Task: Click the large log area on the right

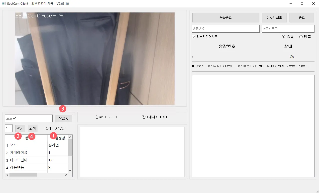Action: [253, 126]
